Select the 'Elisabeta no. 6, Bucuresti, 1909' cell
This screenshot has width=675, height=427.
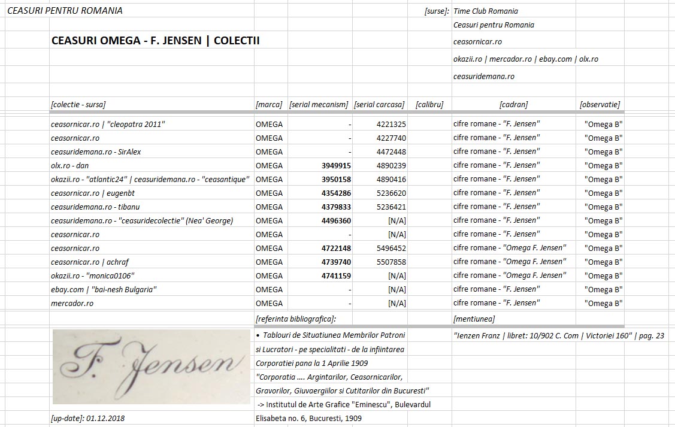pos(308,419)
